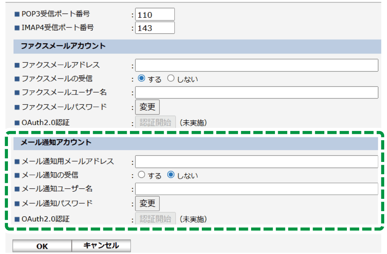Select しない for ファクスメールの受信
This screenshot has height=254, width=387.
click(170, 79)
